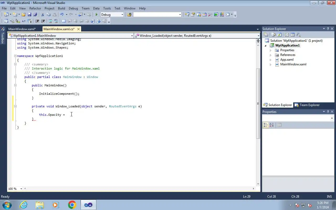Open the Properties object selector dropdown
This screenshot has width=336, height=210.
(x=332, y=118)
